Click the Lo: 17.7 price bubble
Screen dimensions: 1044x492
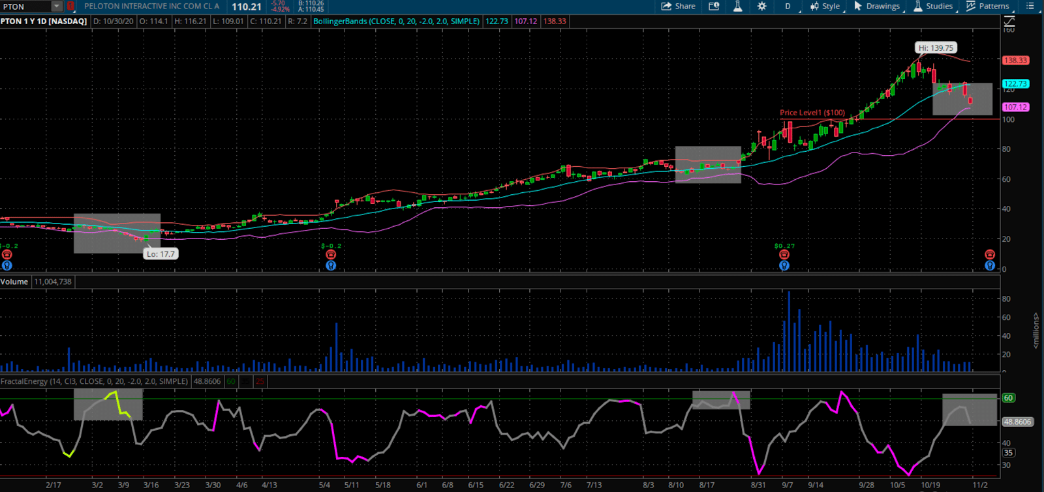coord(161,254)
